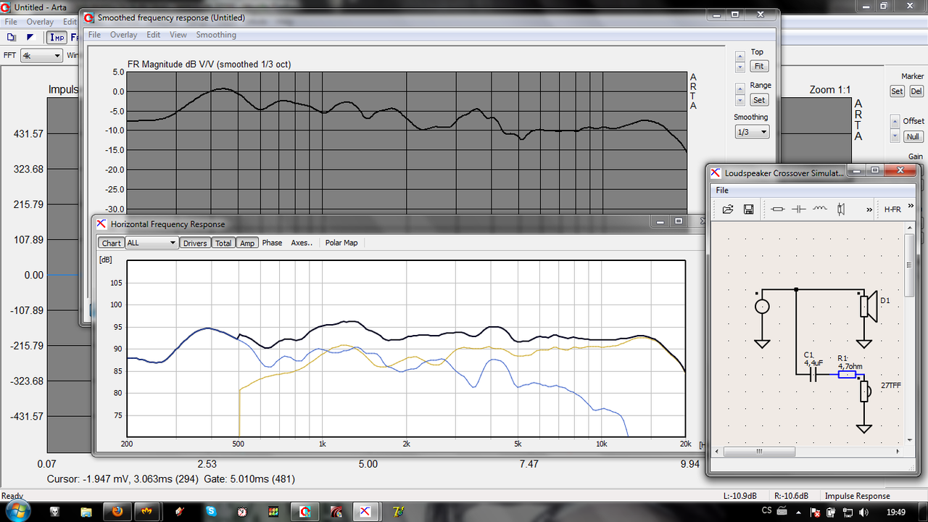Click the Polar Map button

coord(341,243)
